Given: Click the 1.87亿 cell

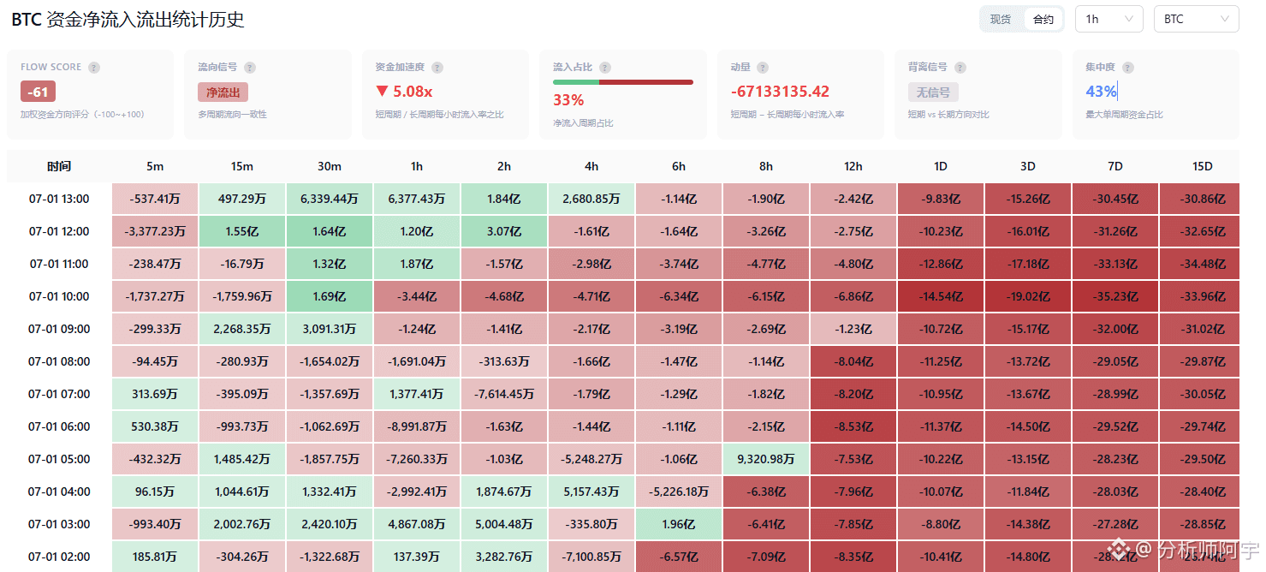Looking at the screenshot, I should coord(417,264).
